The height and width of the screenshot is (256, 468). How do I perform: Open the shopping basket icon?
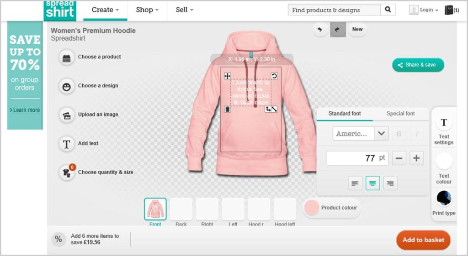[x=450, y=10]
